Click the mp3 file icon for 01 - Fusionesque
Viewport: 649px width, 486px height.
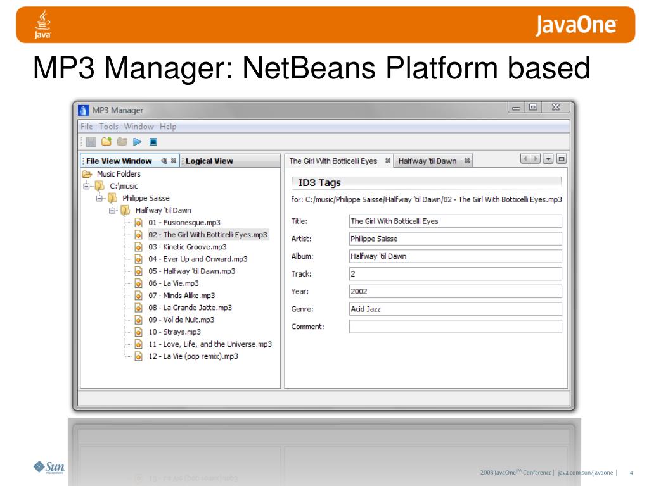138,223
